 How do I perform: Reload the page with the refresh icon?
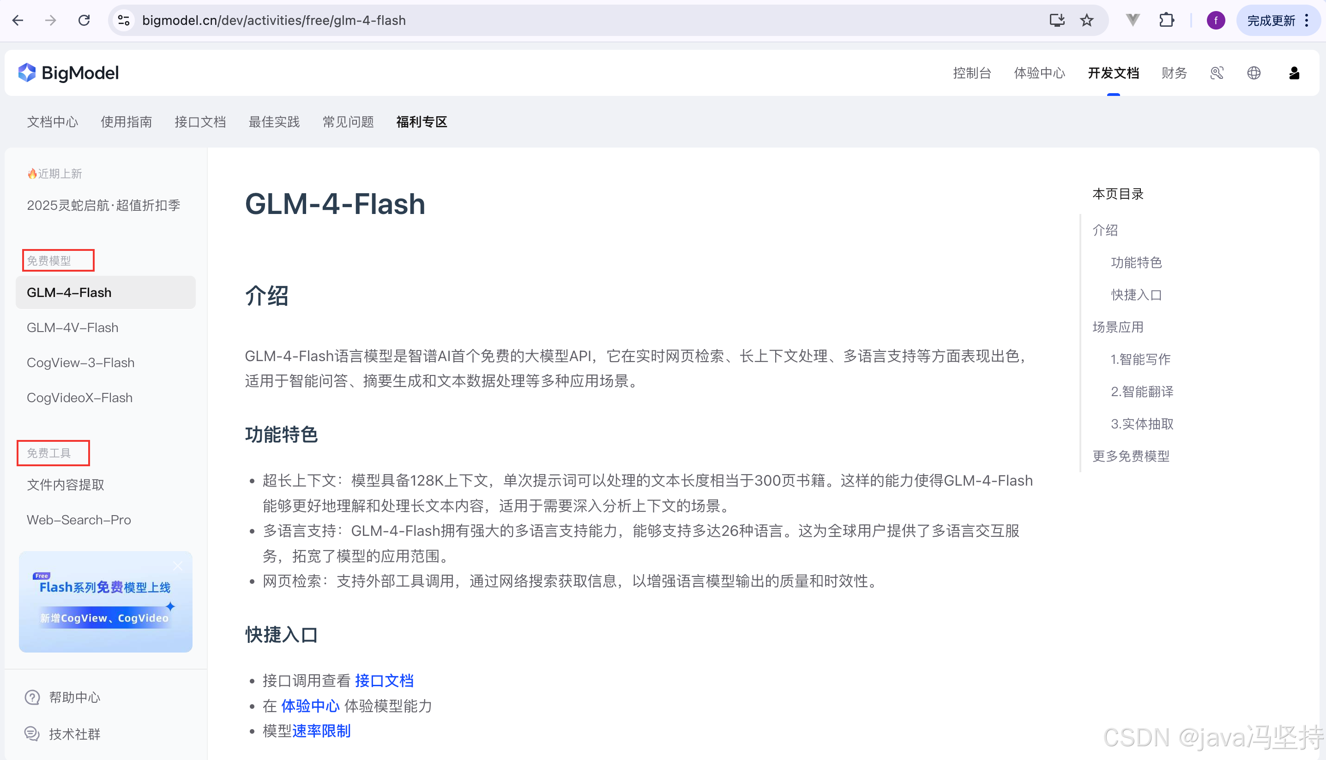click(84, 20)
